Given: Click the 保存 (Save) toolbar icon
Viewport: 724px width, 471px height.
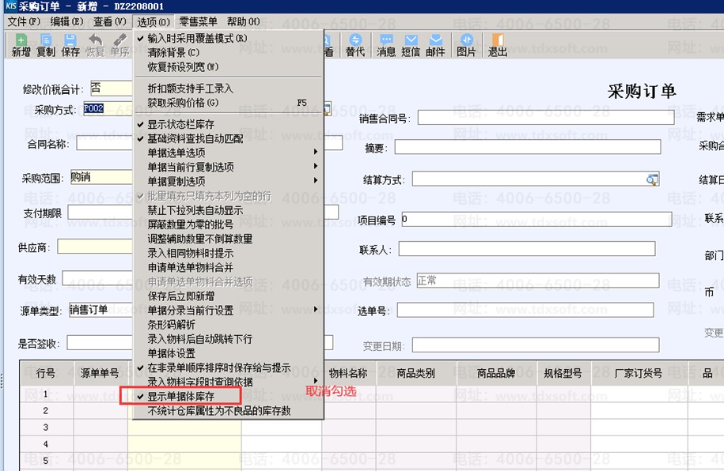Looking at the screenshot, I should click(x=70, y=44).
